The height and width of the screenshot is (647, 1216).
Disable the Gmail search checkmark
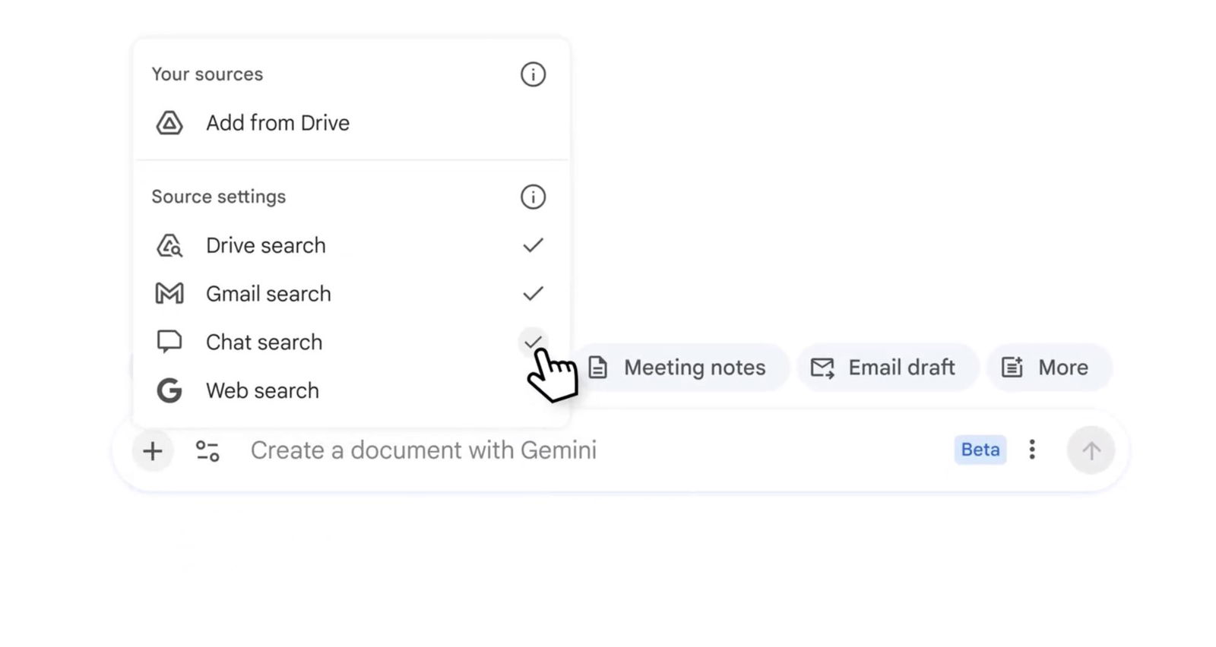point(533,294)
